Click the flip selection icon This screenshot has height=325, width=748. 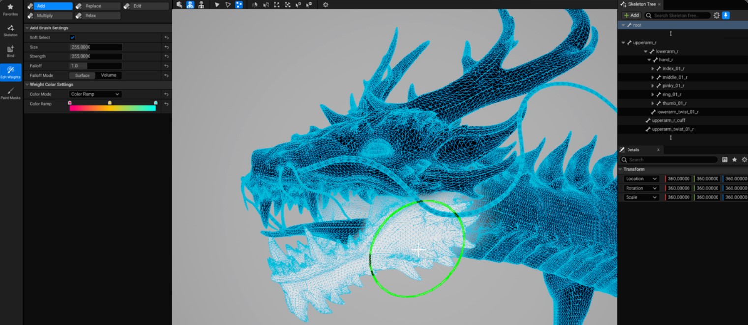pos(266,5)
